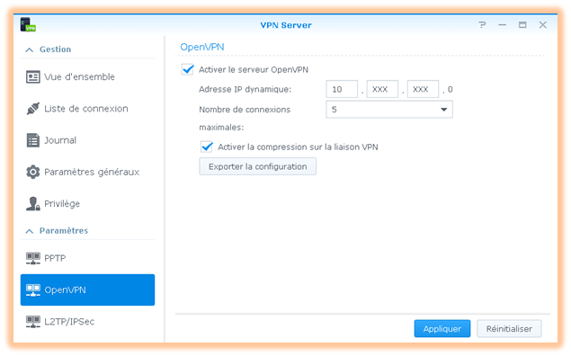Click the L2TP/IPSec network icon
This screenshot has height=356, width=571.
(32, 322)
